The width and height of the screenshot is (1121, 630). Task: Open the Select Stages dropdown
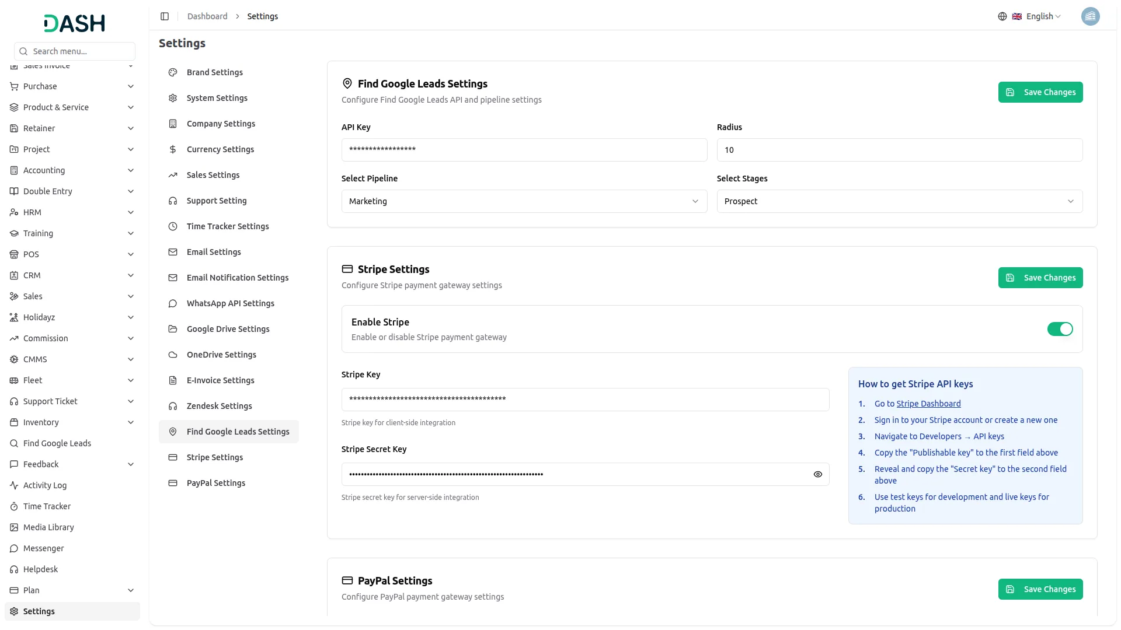[899, 201]
